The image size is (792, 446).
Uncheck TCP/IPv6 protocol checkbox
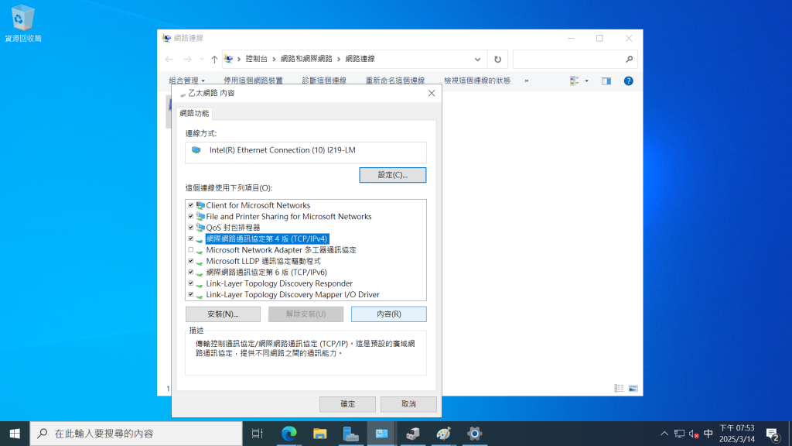[191, 273]
